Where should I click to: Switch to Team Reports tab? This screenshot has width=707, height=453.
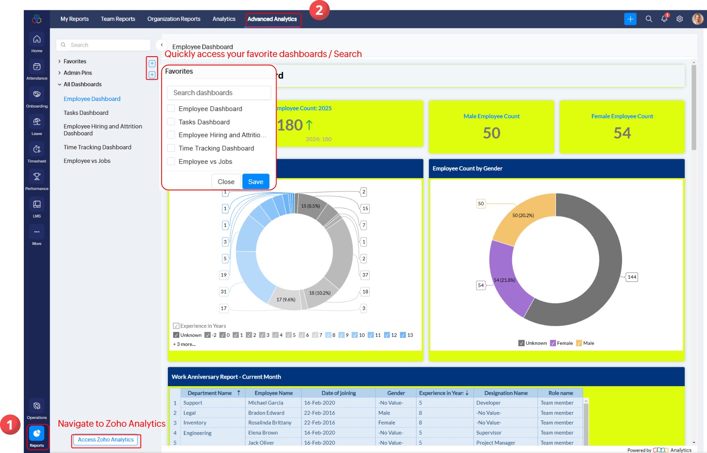click(x=118, y=19)
